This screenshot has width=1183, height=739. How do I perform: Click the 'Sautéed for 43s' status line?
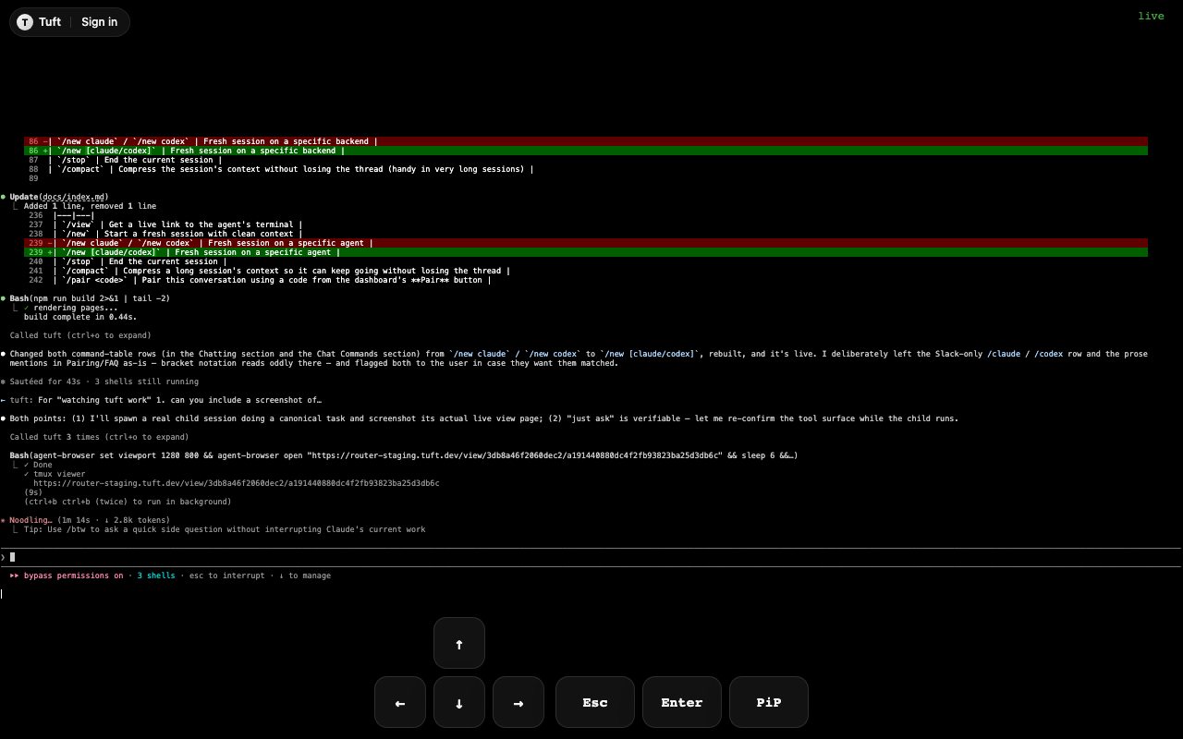(x=99, y=382)
